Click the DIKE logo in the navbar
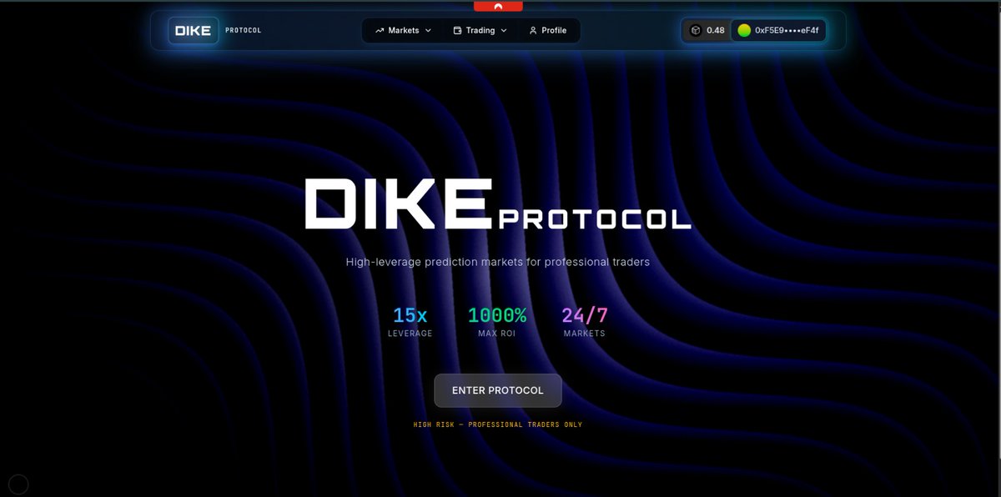This screenshot has height=497, width=1001. coord(193,31)
